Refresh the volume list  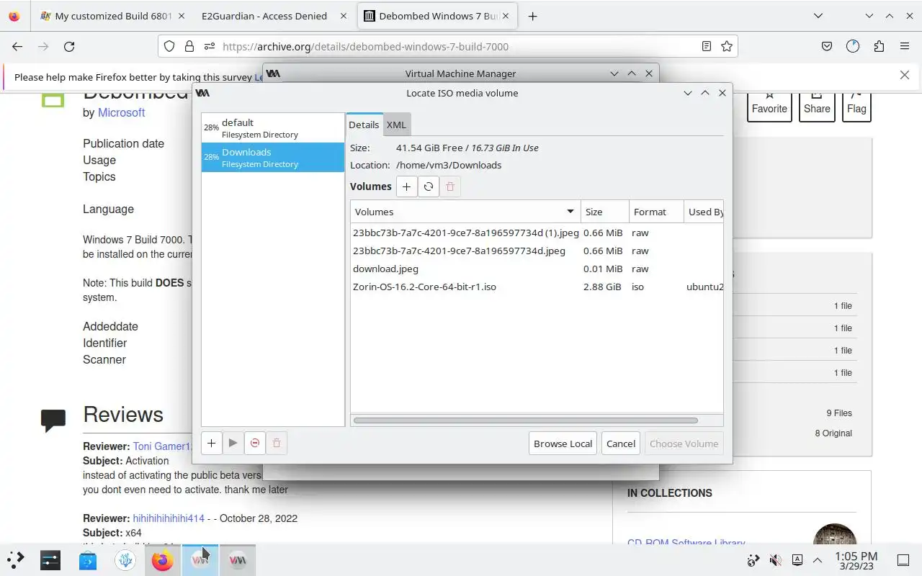(x=429, y=186)
